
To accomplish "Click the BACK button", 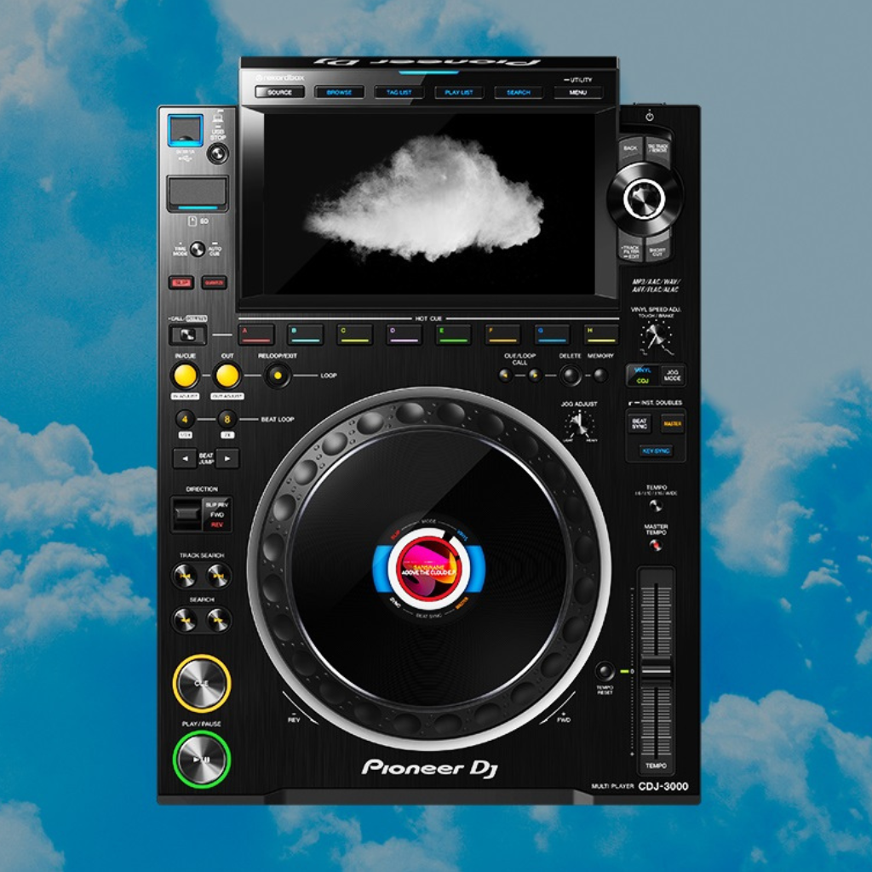I will click(x=631, y=149).
